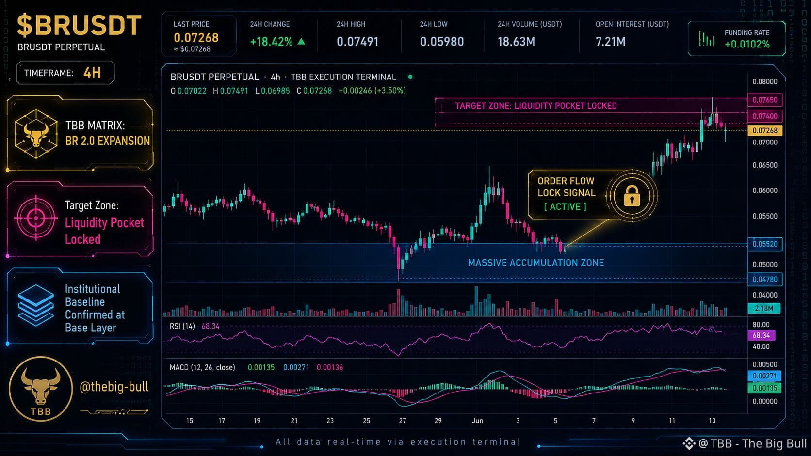The image size is (811, 456).
Task: Click the Funding Rate bar chart icon
Action: click(706, 39)
